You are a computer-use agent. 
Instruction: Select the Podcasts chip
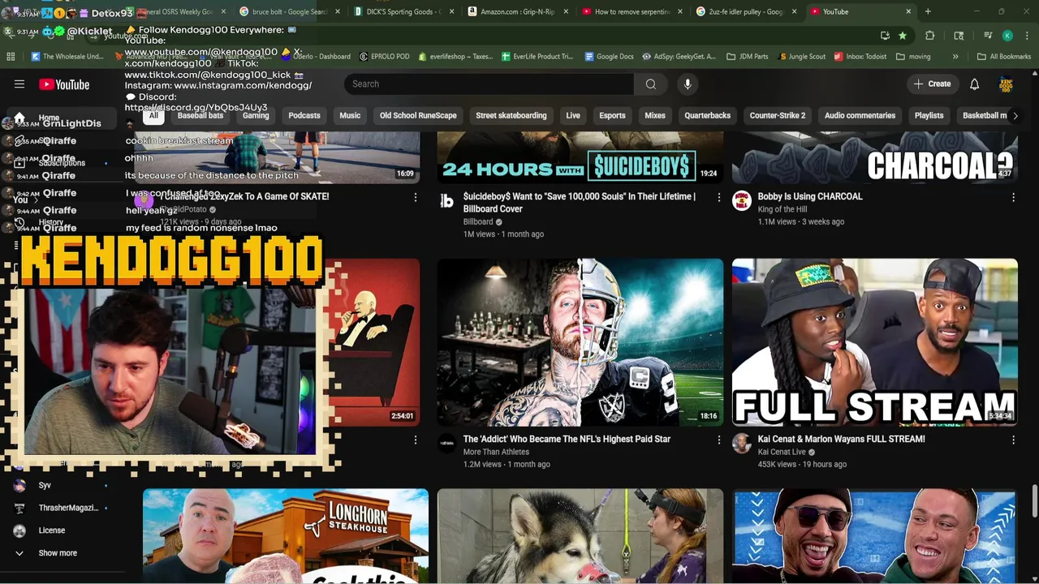click(304, 116)
